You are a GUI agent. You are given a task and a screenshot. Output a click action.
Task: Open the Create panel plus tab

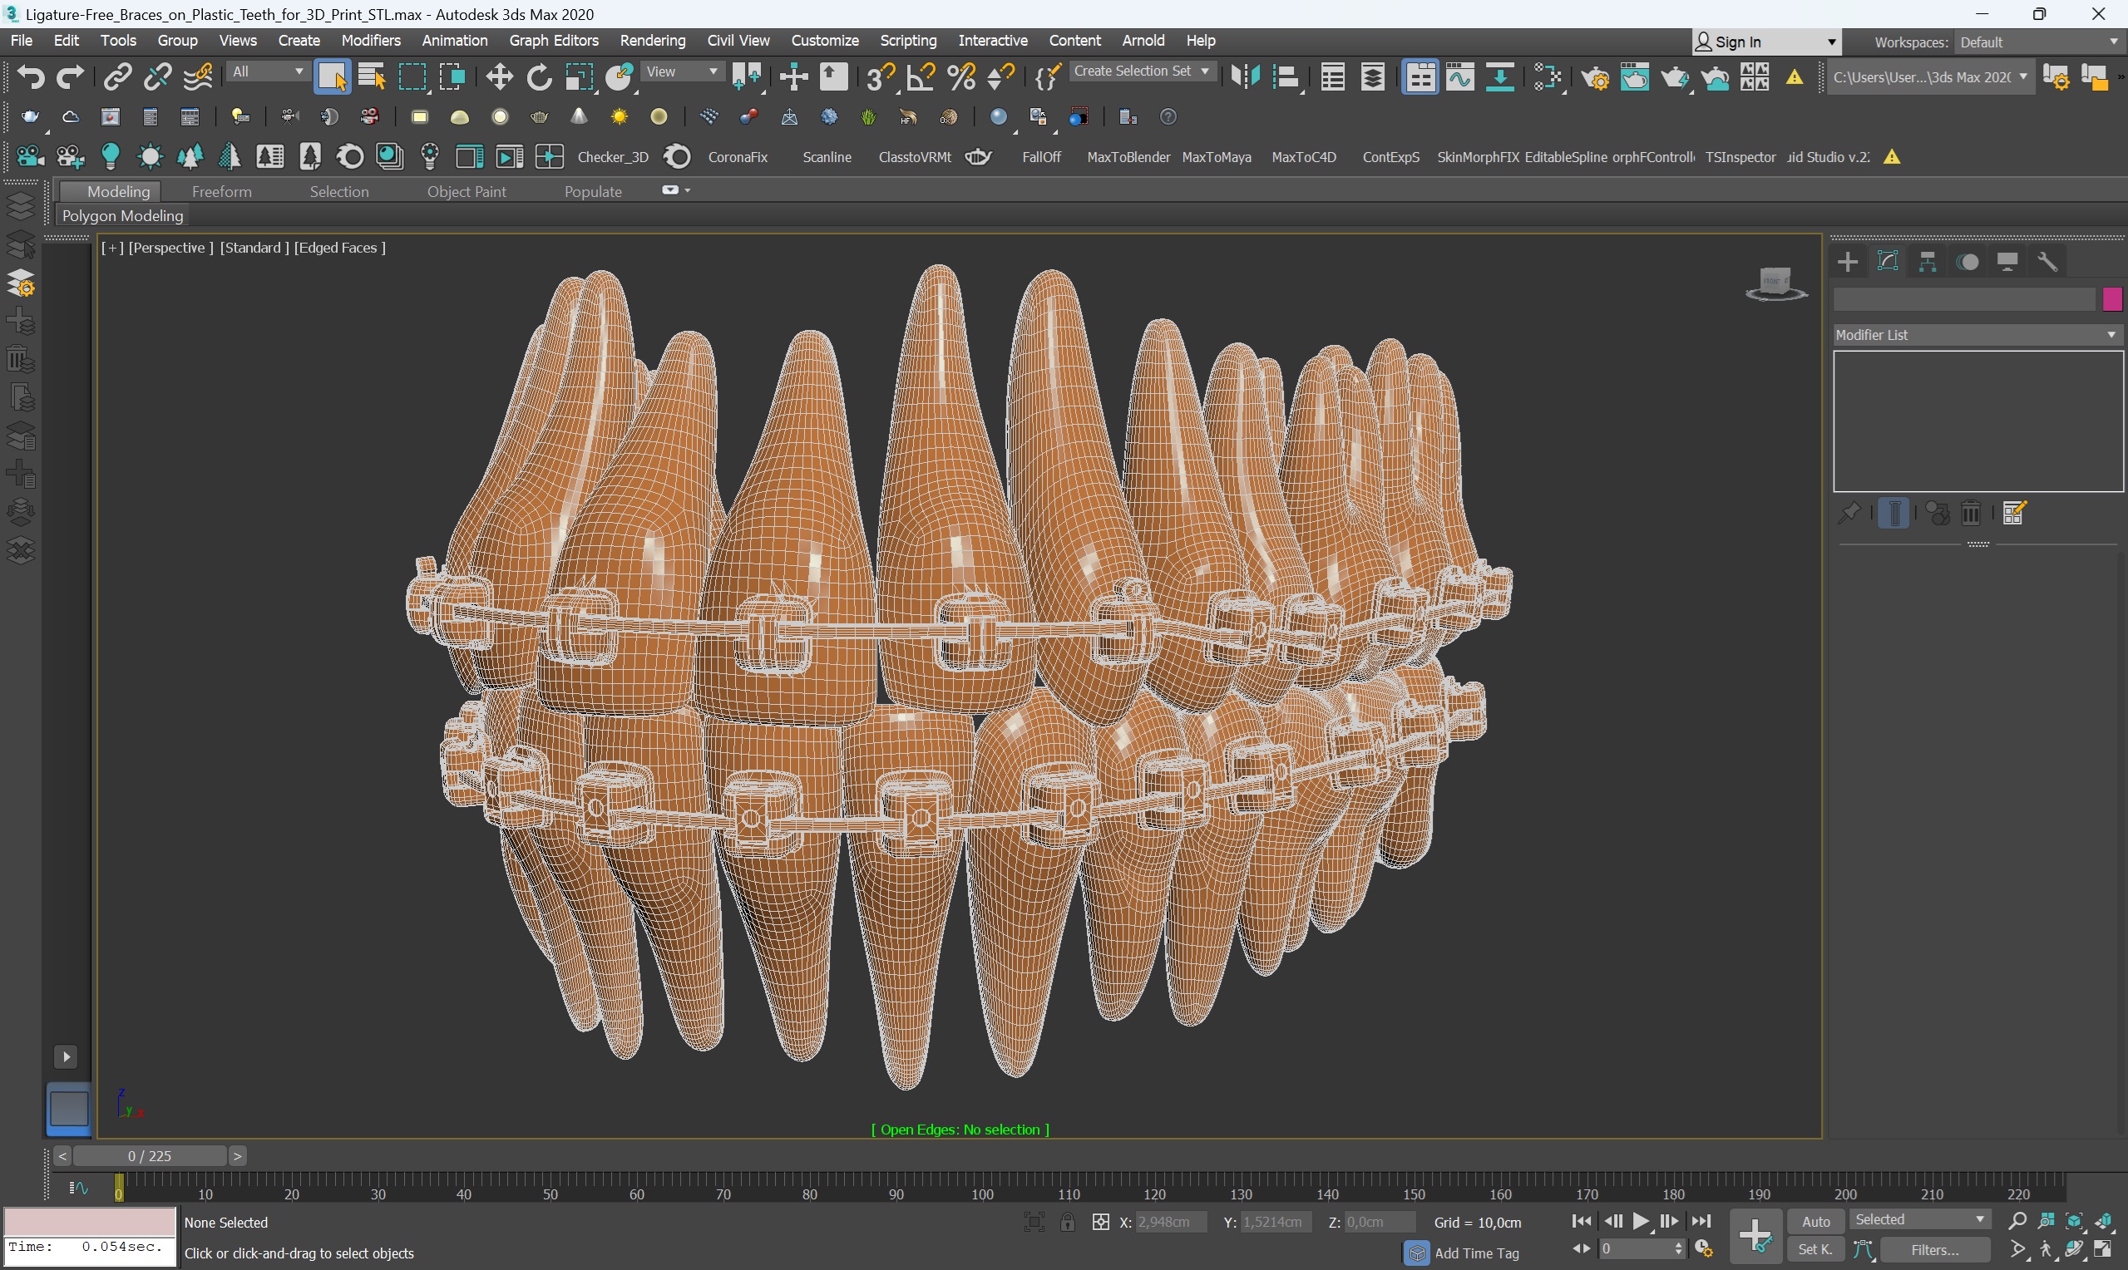pos(1848,262)
